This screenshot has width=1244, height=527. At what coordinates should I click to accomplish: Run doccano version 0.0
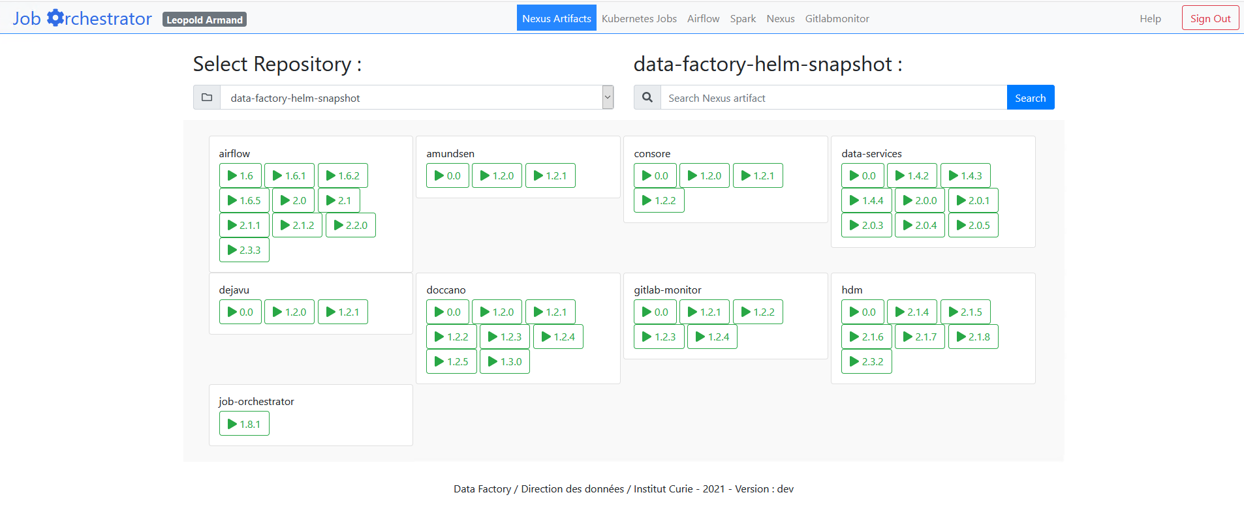pos(448,312)
